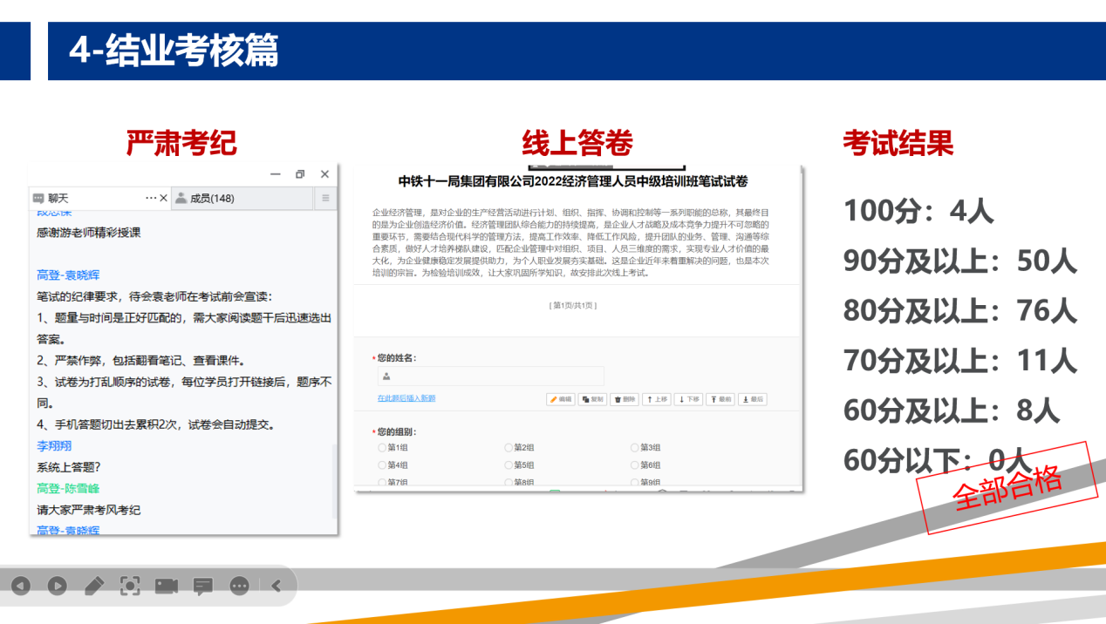Click the 在此题后插入新题 link
The height and width of the screenshot is (624, 1106).
coord(406,398)
